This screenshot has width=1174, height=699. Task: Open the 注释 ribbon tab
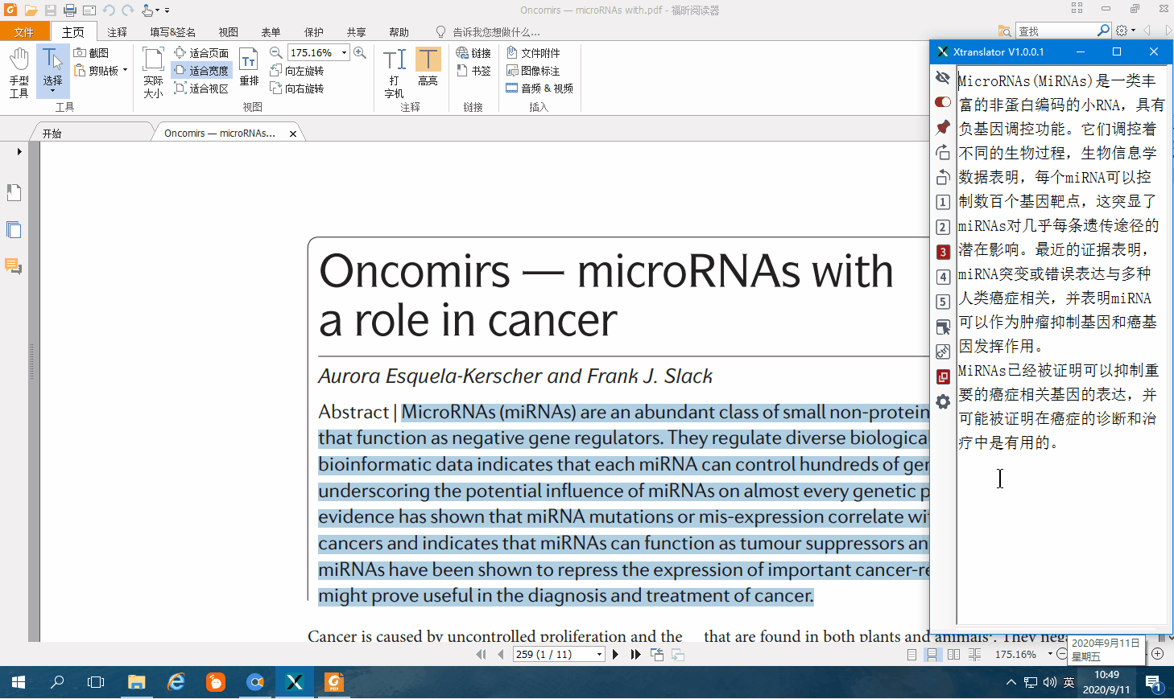[x=118, y=32]
